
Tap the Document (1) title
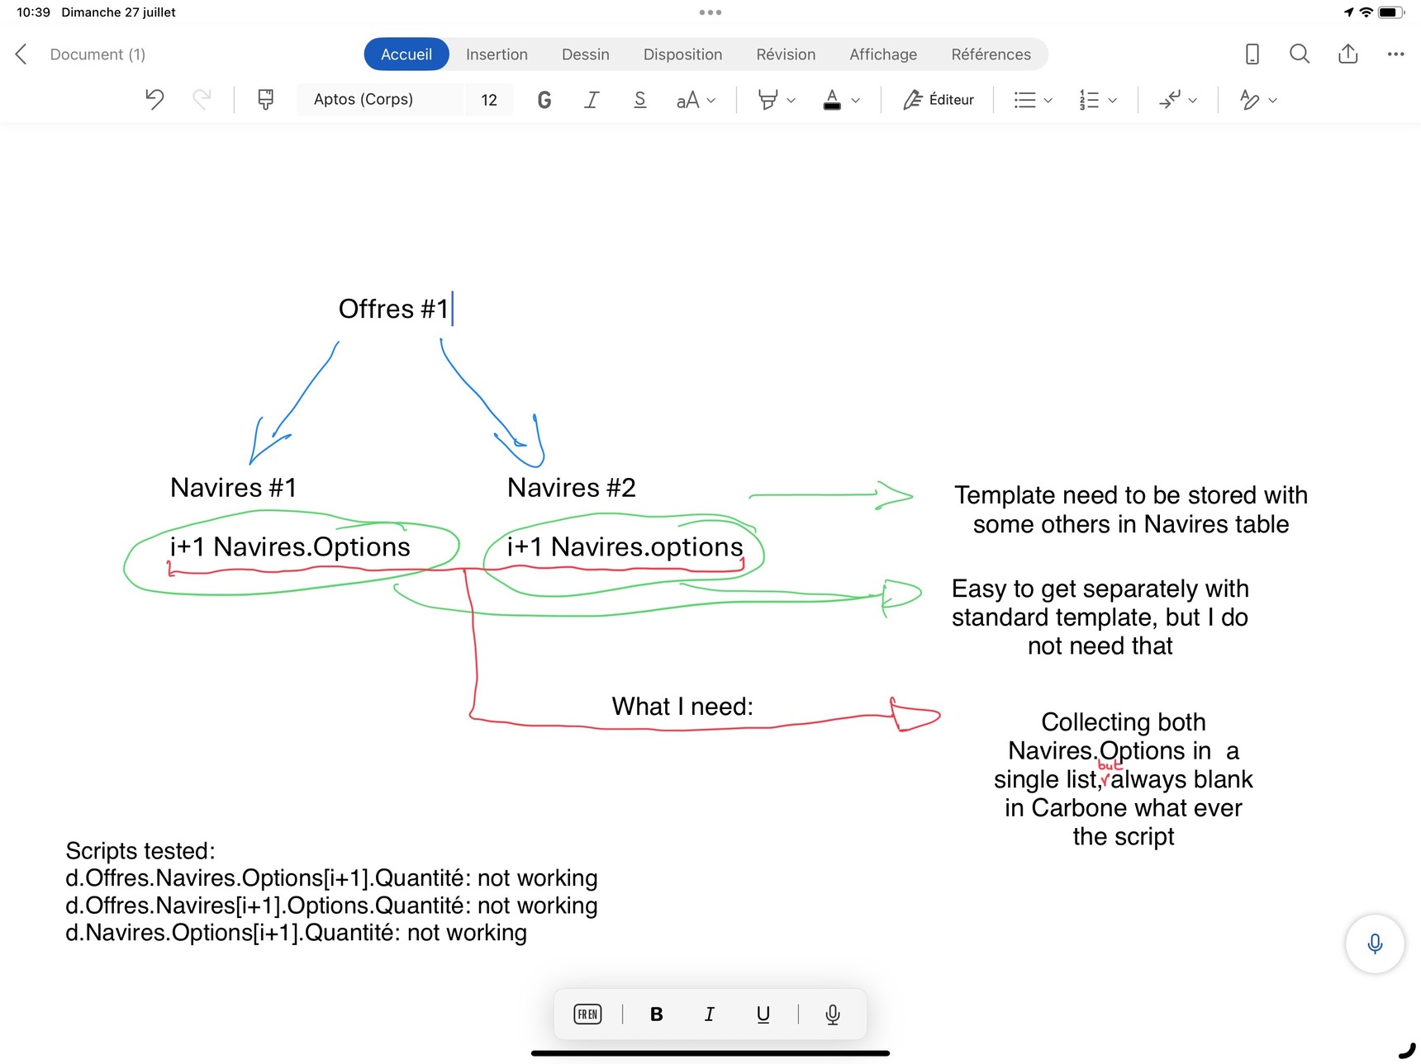click(x=97, y=54)
